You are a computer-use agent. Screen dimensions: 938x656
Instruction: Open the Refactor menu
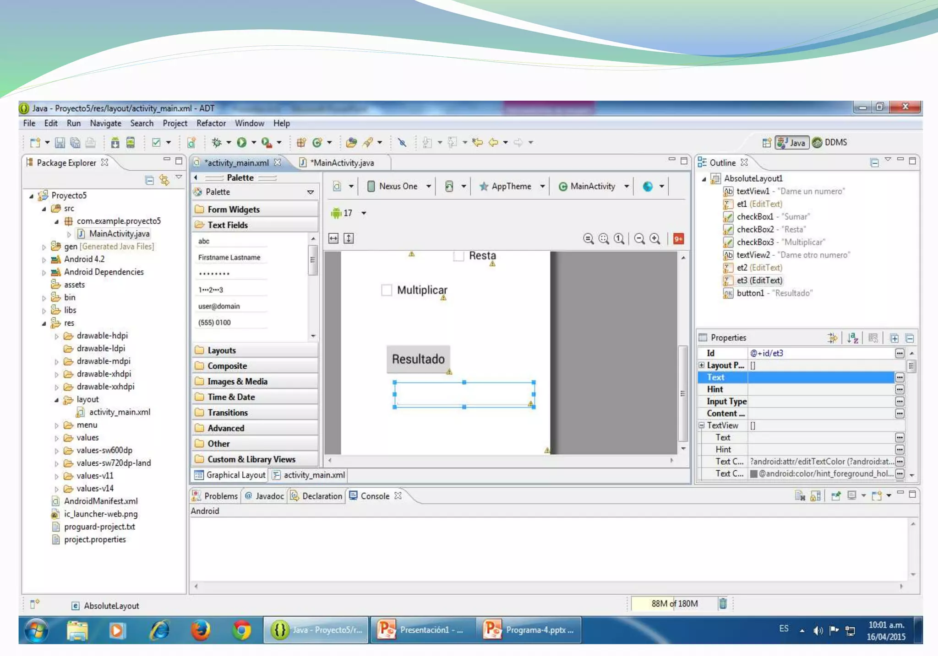click(211, 124)
